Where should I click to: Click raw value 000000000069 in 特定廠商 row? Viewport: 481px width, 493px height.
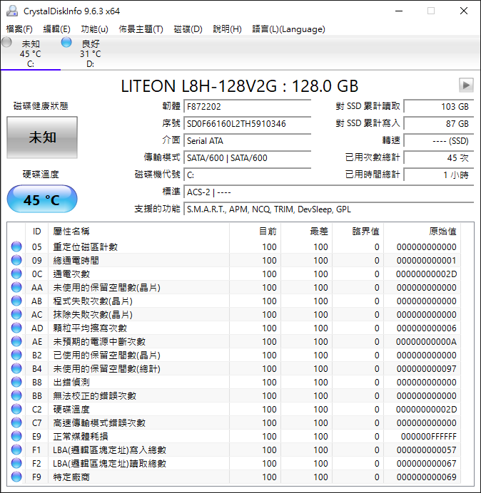[x=427, y=477]
